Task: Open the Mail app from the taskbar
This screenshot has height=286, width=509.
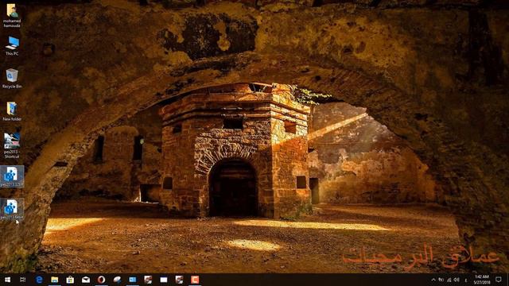Action: point(86,280)
